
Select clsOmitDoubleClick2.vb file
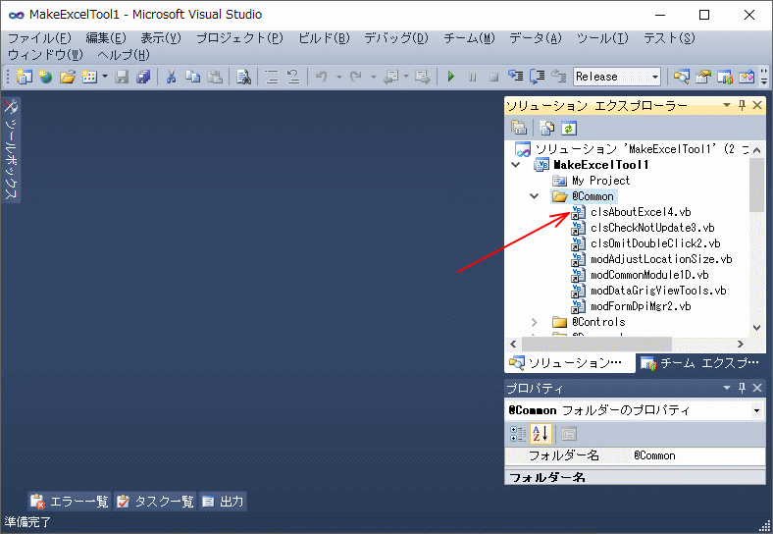[655, 243]
